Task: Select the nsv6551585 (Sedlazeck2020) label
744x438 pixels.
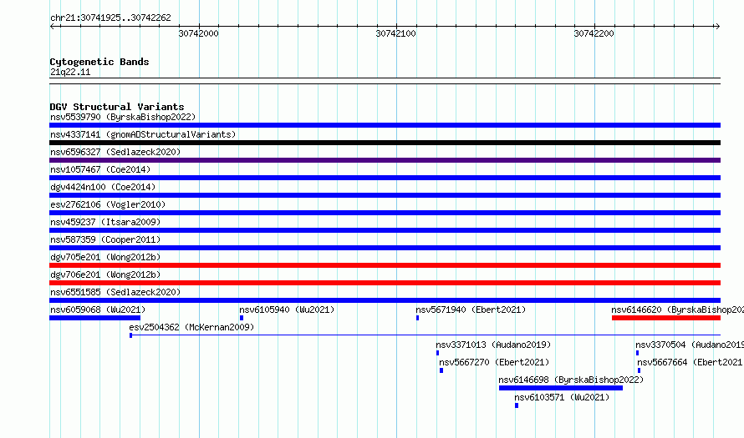Action: coord(115,292)
